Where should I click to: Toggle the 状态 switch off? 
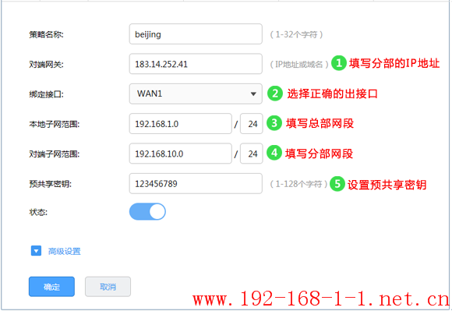click(x=147, y=211)
